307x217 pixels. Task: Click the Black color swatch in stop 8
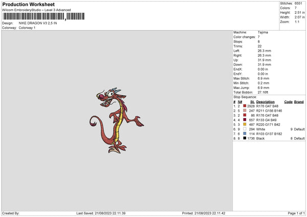click(x=245, y=138)
